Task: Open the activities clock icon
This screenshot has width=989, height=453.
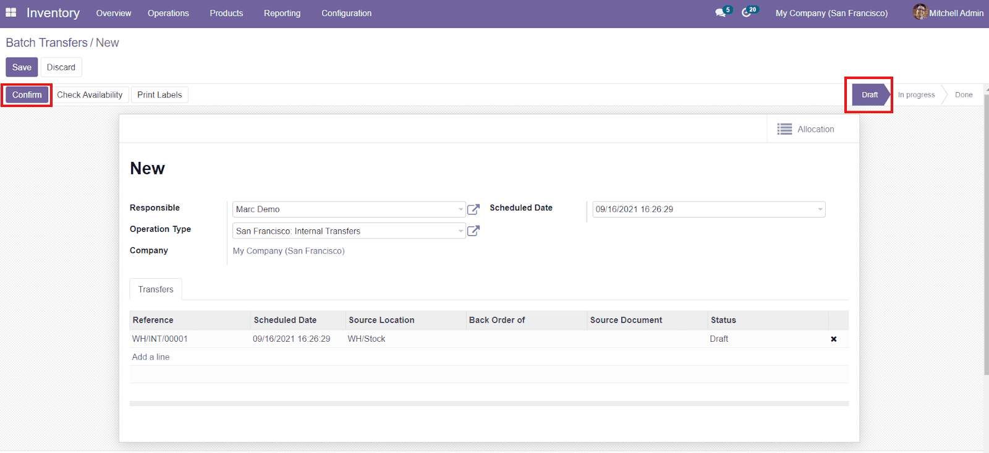Action: (x=747, y=12)
